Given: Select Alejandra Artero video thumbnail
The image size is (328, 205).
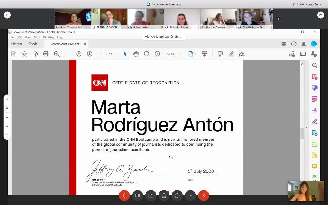Looking at the screenshot, I should coord(182,19).
